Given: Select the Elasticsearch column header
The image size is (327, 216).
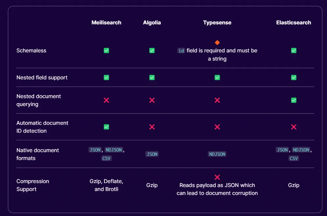Looking at the screenshot, I should 293,23.
